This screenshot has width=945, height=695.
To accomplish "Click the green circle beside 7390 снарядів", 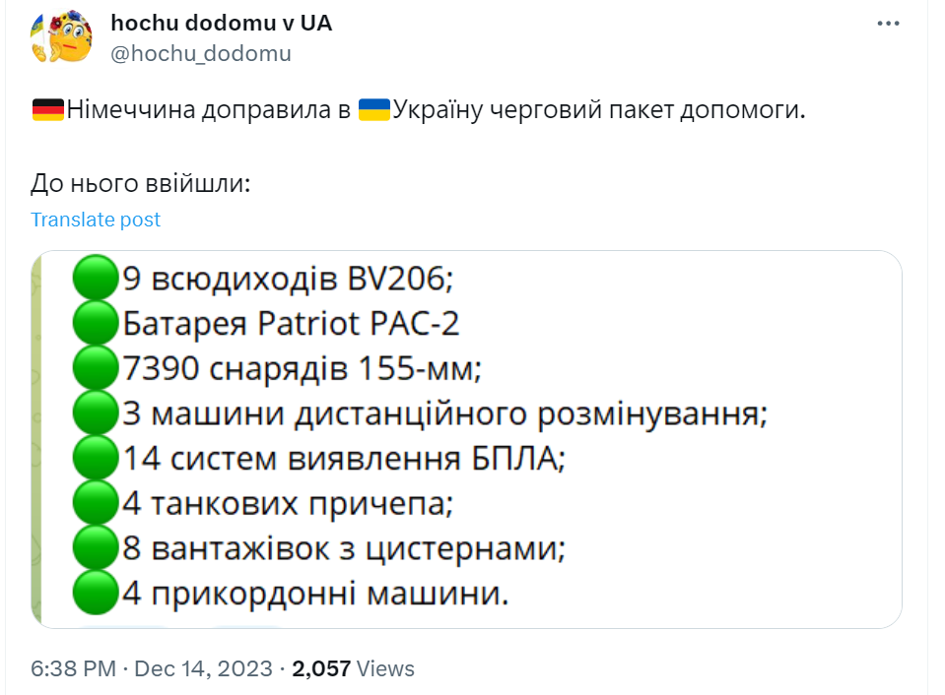I will coord(96,369).
